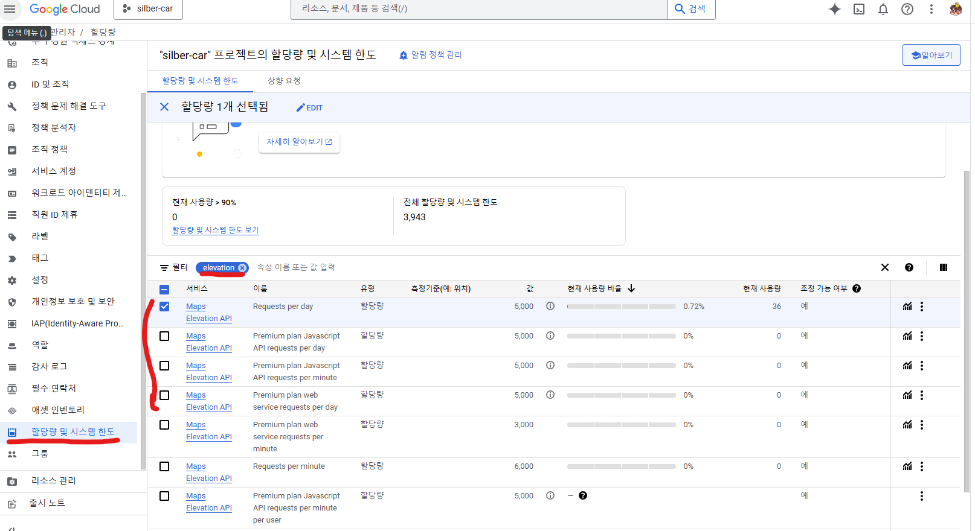Click 할당량 및 시스템 한도 보기 link
Image resolution: width=975 pixels, height=531 pixels.
[x=216, y=230]
